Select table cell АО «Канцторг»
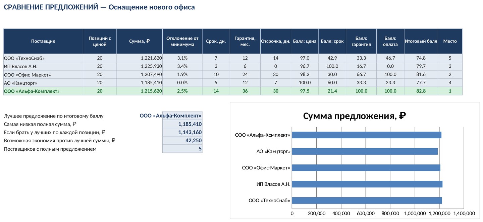This screenshot has width=483, height=222. click(43, 83)
